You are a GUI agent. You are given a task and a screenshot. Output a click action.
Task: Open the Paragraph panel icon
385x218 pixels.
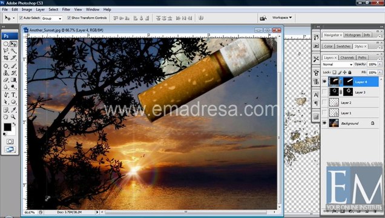pyautogui.click(x=316, y=104)
